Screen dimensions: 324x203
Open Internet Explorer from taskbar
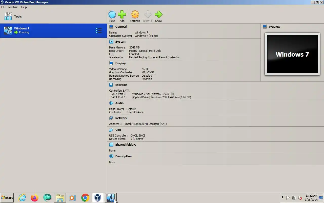click(x=22, y=198)
